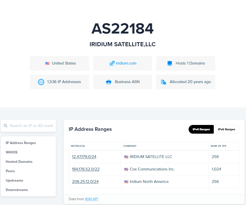Open the iridium.com website link
This screenshot has height=205, width=246.
pyautogui.click(x=126, y=63)
